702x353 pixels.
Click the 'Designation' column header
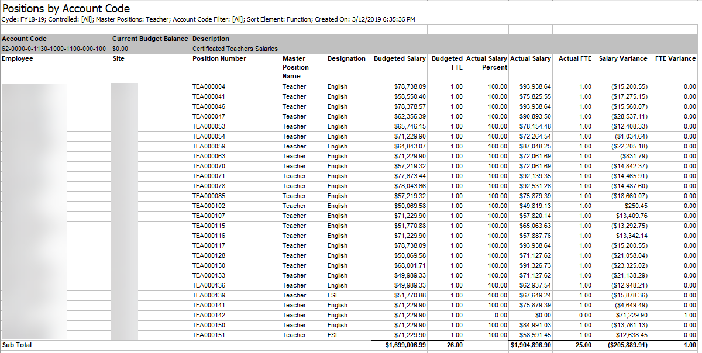click(346, 58)
